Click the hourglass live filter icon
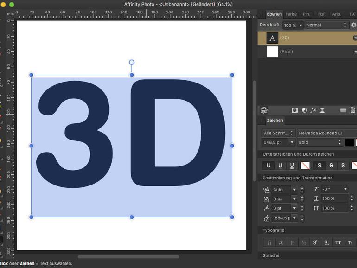 click(x=322, y=110)
